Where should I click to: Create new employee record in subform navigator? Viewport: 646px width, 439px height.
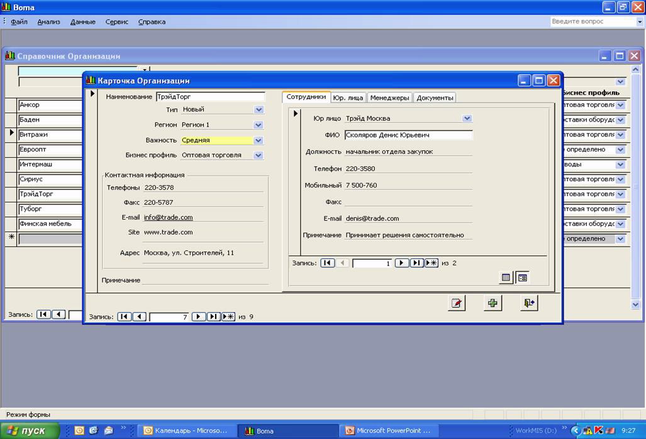432,263
